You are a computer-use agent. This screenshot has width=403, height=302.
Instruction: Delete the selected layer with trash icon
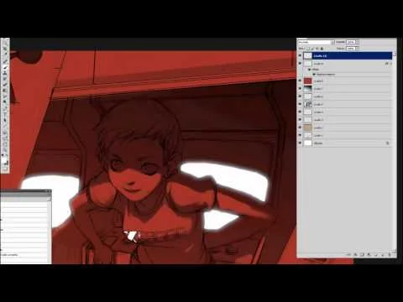pos(390,254)
